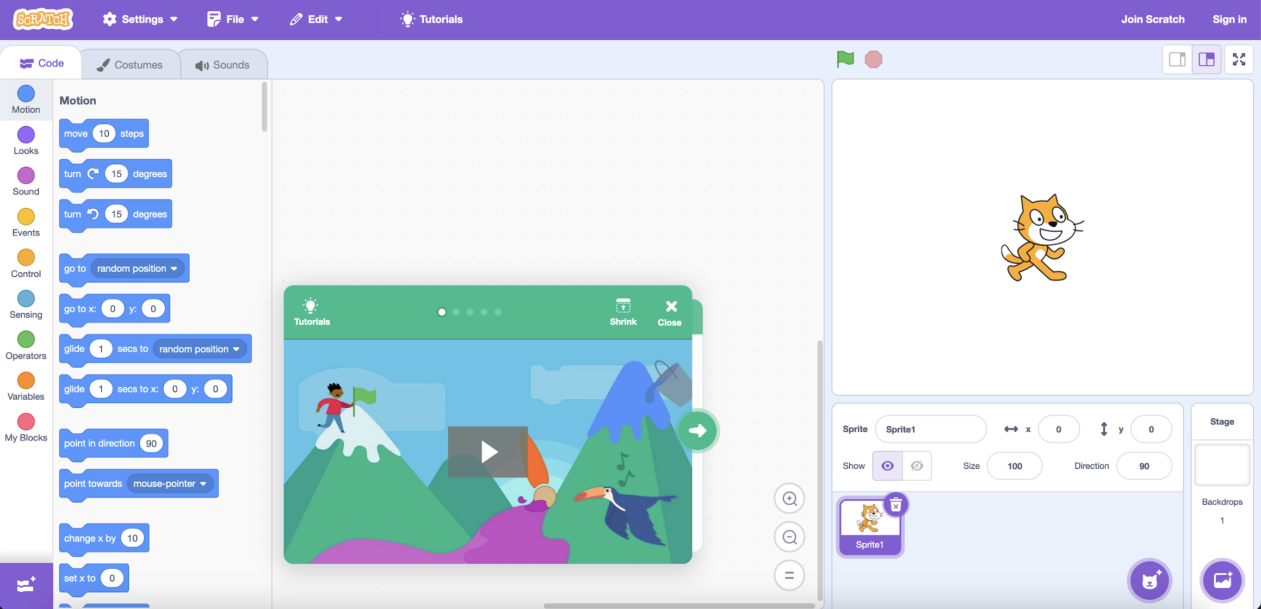1261x609 pixels.
Task: Reset workspace zoom to default
Action: point(789,575)
